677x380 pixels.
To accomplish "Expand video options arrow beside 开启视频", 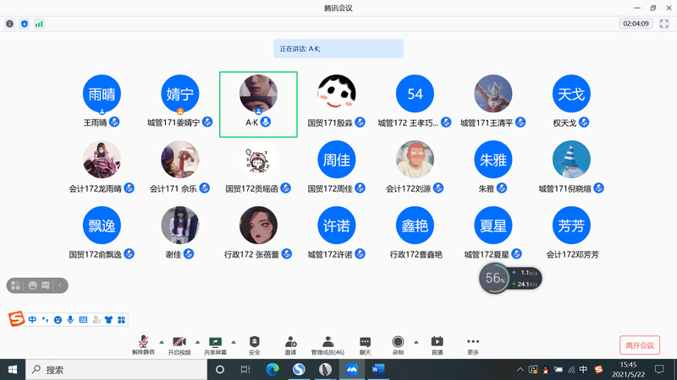I will [x=197, y=339].
